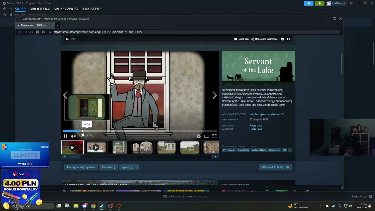Go back in the popup browser

tap(20, 32)
